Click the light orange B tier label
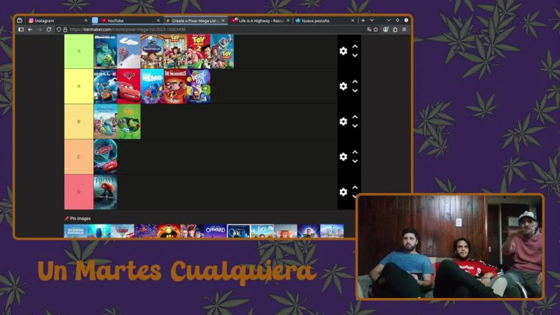Image resolution: width=560 pixels, height=315 pixels. 79,121
